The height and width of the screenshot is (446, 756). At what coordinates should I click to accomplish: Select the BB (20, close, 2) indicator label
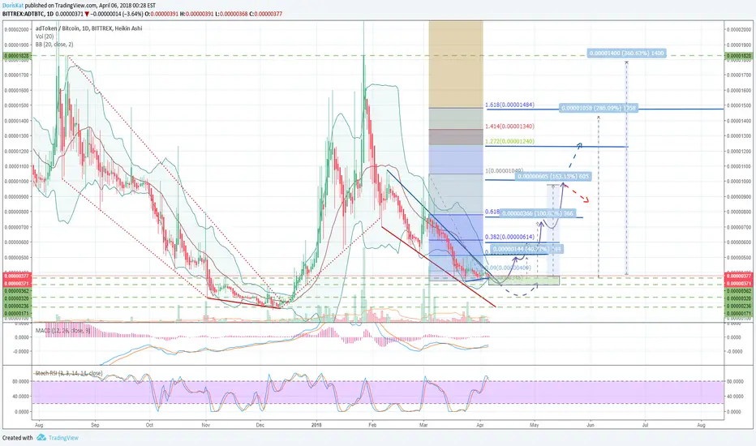54,45
